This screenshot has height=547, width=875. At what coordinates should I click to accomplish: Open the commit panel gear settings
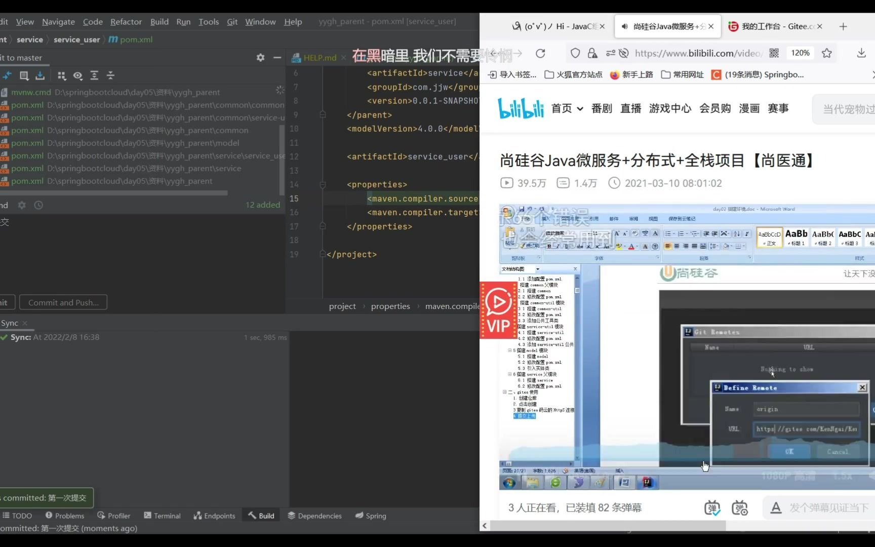[x=260, y=57]
